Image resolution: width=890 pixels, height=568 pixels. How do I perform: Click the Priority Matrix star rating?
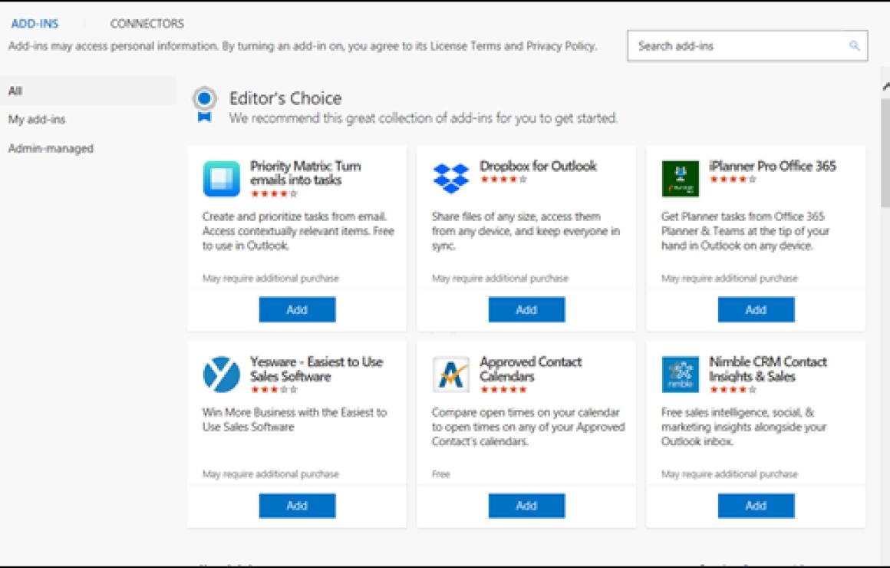pos(274,193)
